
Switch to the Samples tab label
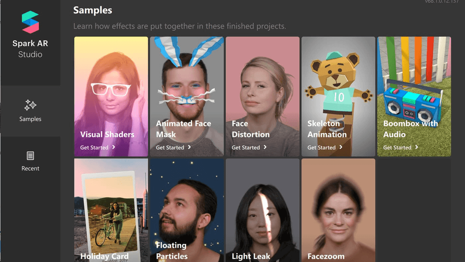(x=30, y=119)
